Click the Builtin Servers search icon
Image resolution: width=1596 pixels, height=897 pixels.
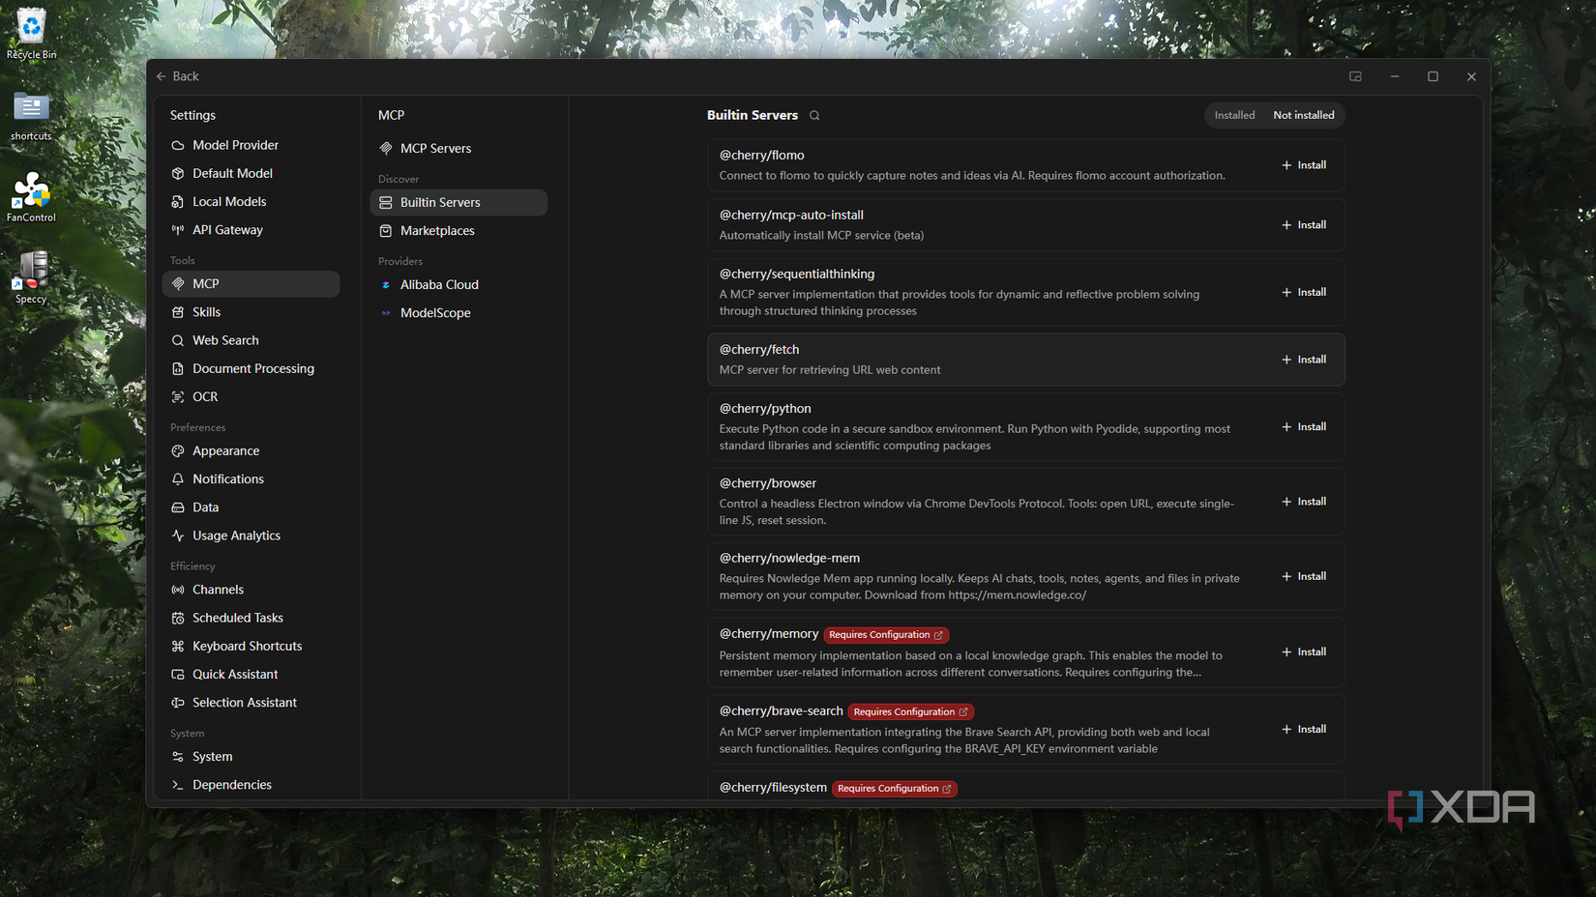click(814, 115)
